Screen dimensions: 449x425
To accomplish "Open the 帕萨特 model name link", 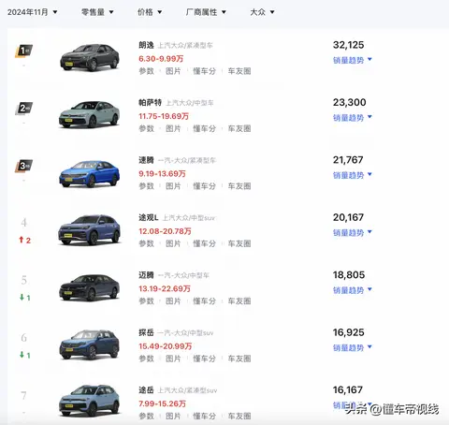I will (150, 103).
